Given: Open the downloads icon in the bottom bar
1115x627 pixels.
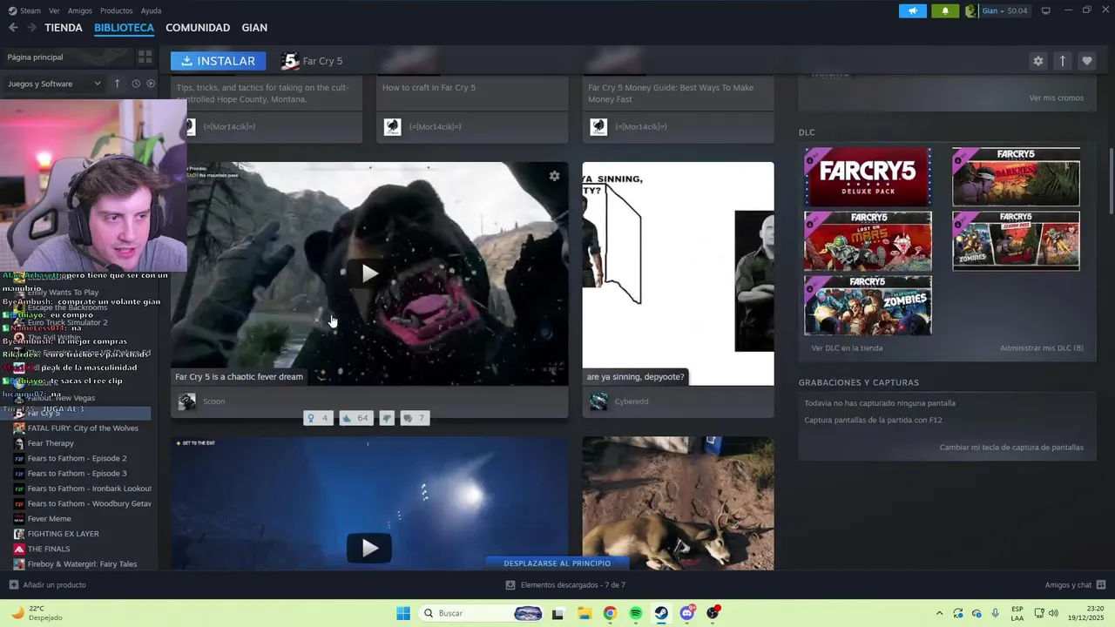Looking at the screenshot, I should (510, 585).
